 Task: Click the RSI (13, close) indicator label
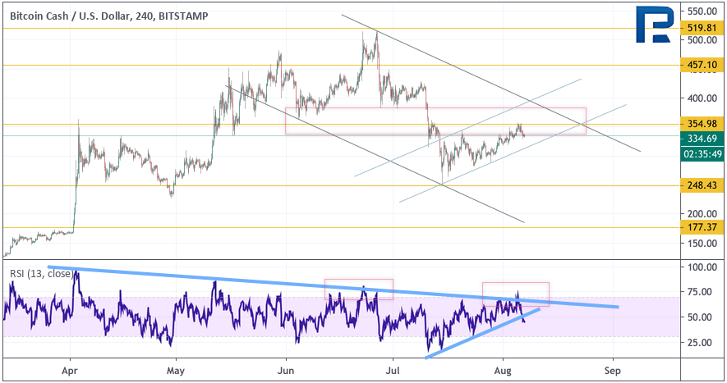coord(41,274)
